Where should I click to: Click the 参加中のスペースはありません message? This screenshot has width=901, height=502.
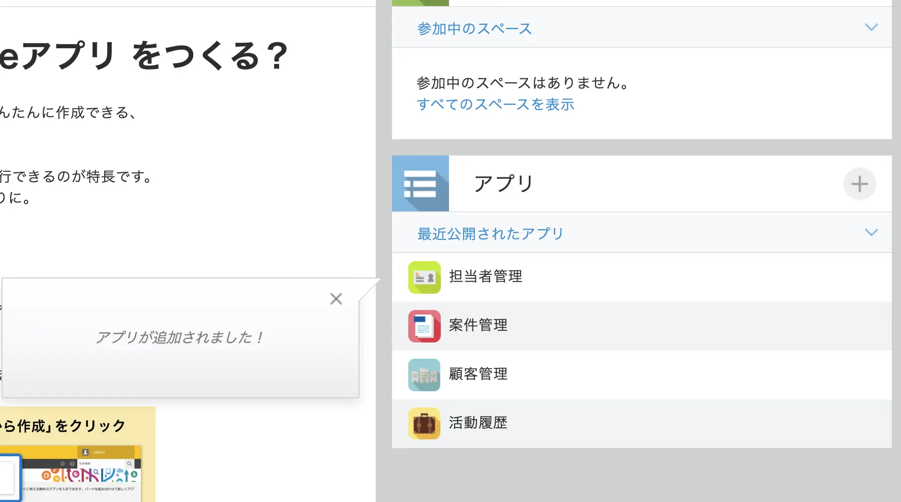point(524,83)
